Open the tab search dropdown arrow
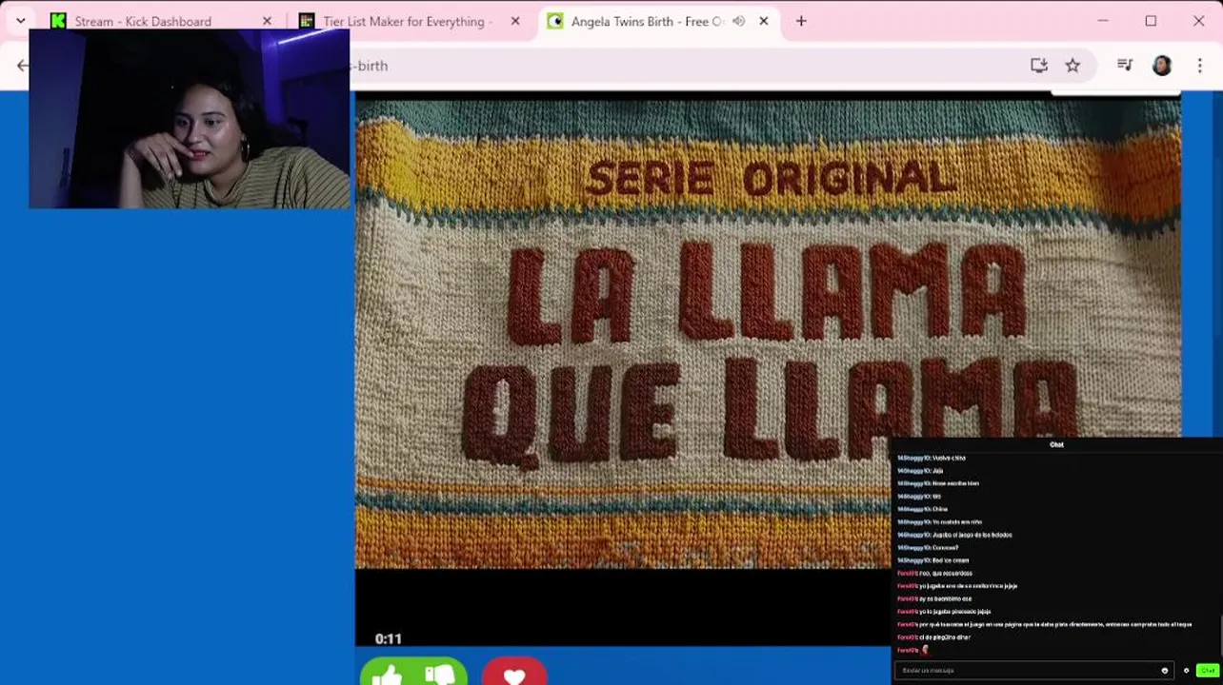Image resolution: width=1223 pixels, height=685 pixels. coord(20,21)
